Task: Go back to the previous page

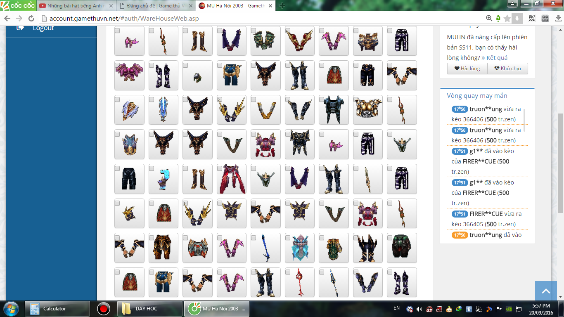Action: click(x=8, y=18)
